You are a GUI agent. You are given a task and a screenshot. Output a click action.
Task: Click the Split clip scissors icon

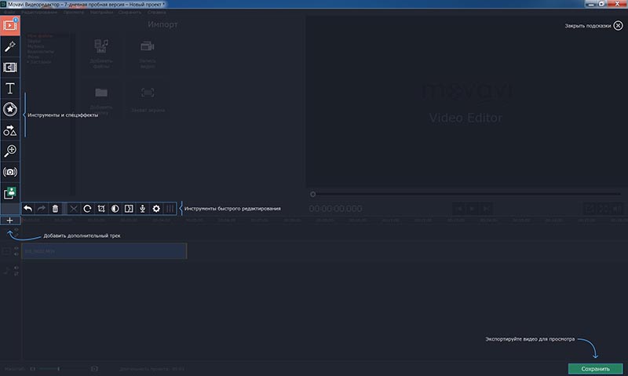click(x=74, y=209)
